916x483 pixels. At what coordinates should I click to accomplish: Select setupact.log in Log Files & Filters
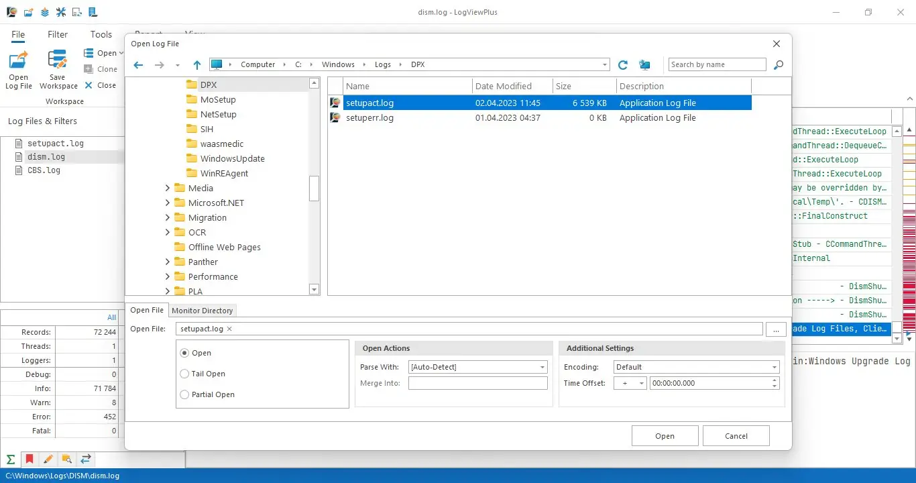pyautogui.click(x=55, y=144)
